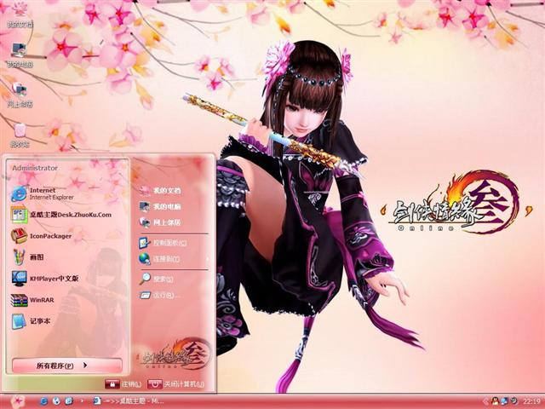Click the third quick launch icon
The height and width of the screenshot is (409, 545).
click(69, 401)
